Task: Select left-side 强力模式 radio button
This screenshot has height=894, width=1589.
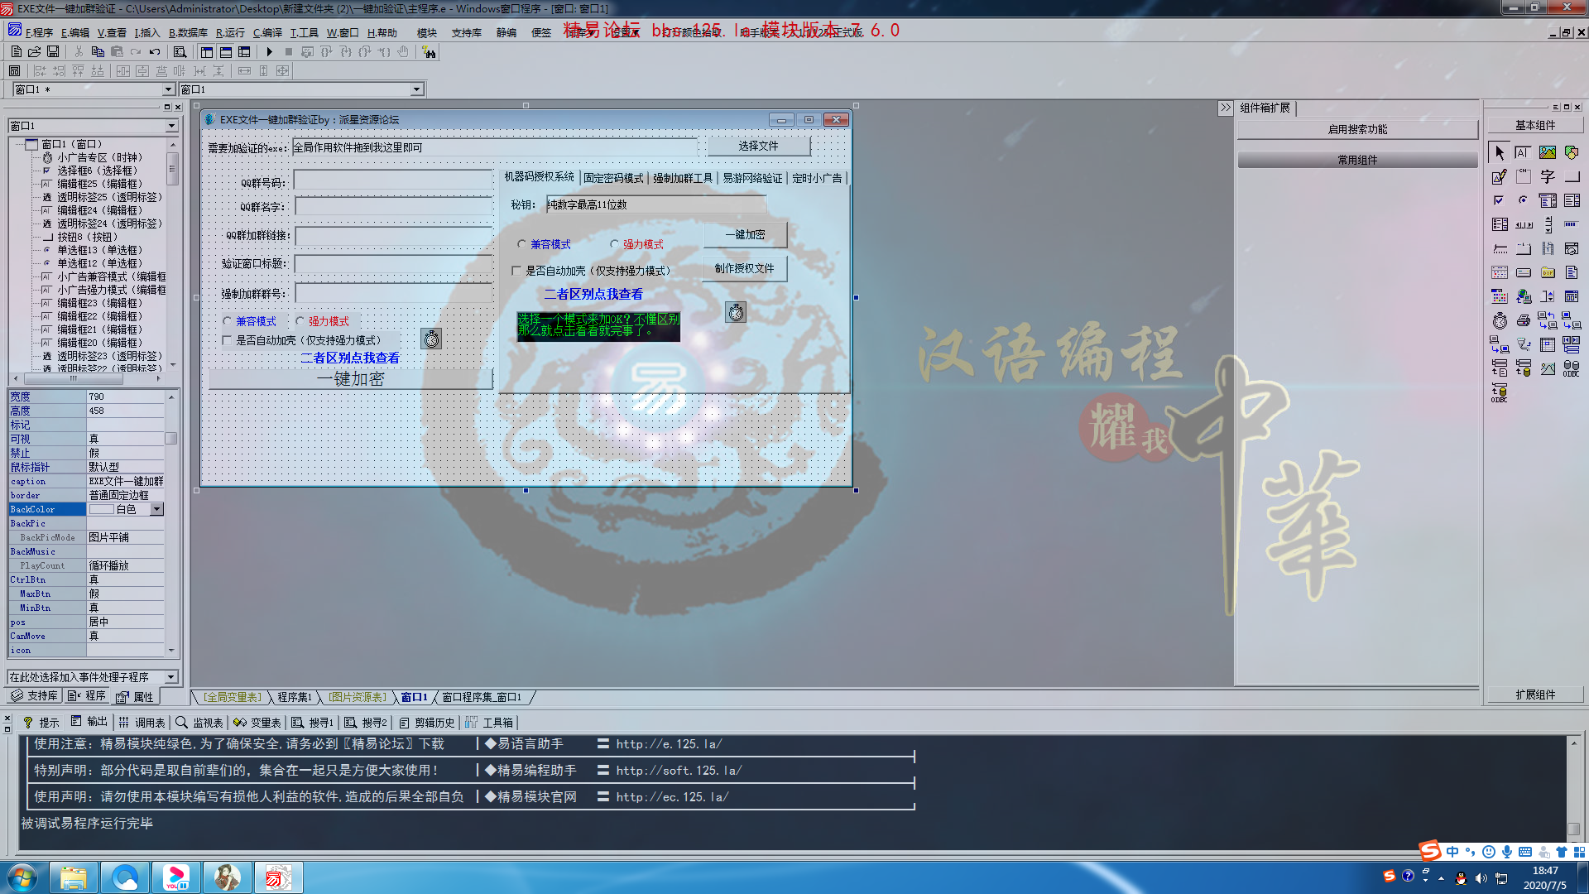Action: click(x=300, y=321)
